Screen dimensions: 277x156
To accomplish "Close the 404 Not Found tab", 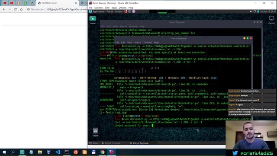I will (76, 3).
